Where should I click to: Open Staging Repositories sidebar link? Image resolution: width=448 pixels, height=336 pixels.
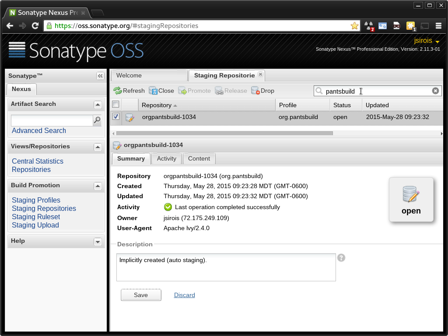pos(44,208)
